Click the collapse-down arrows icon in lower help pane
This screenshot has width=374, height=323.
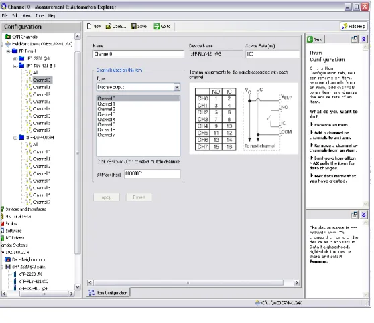[x=364, y=215]
